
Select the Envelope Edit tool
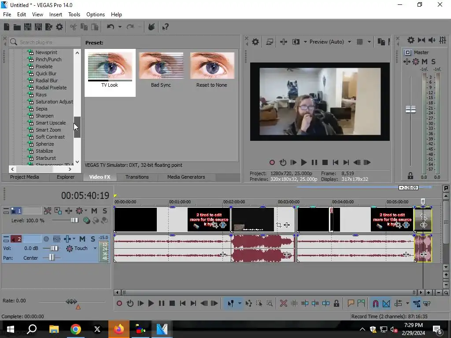pyautogui.click(x=249, y=303)
